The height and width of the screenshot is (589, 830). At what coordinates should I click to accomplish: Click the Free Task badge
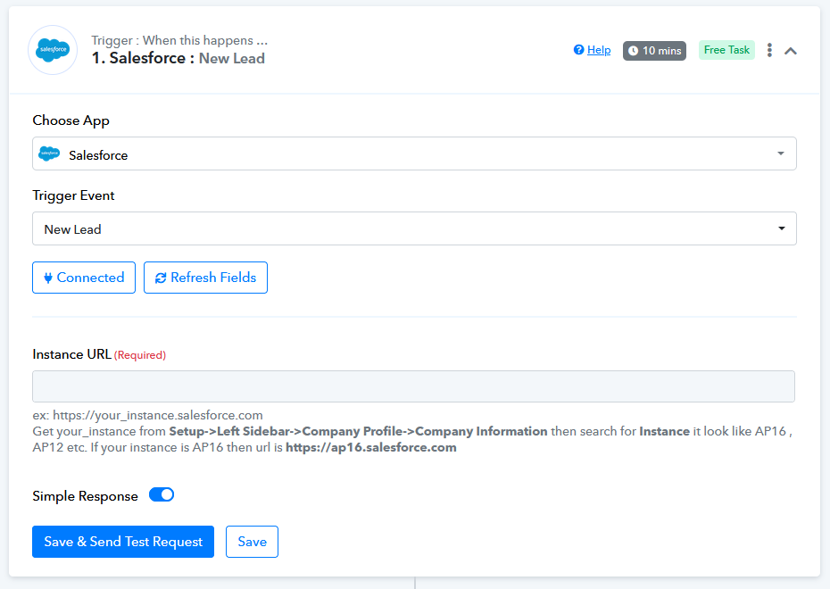tap(726, 50)
